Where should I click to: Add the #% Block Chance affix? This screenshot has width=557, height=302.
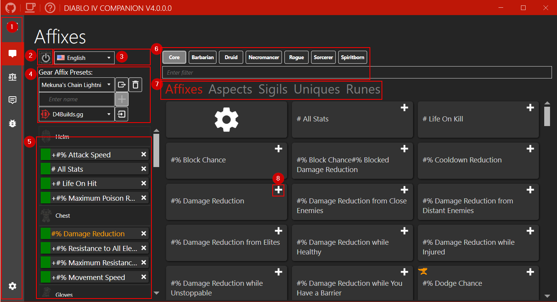click(278, 149)
